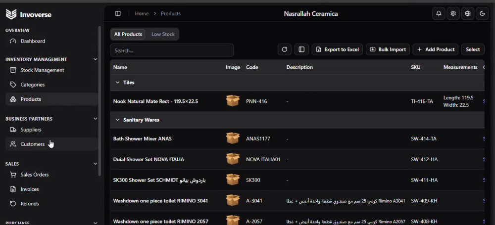495x225 pixels.
Task: Select Nook Natural Mate Rect product name
Action: click(x=155, y=101)
